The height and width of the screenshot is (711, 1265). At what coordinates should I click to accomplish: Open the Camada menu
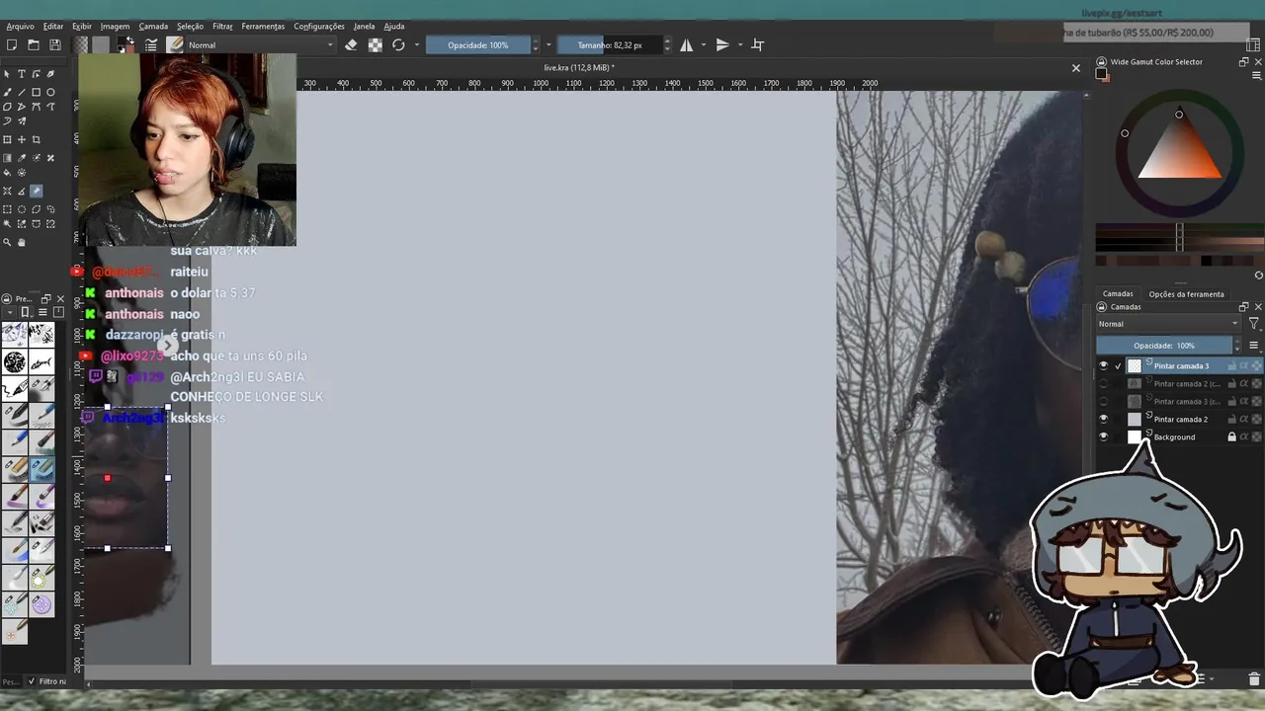[153, 27]
